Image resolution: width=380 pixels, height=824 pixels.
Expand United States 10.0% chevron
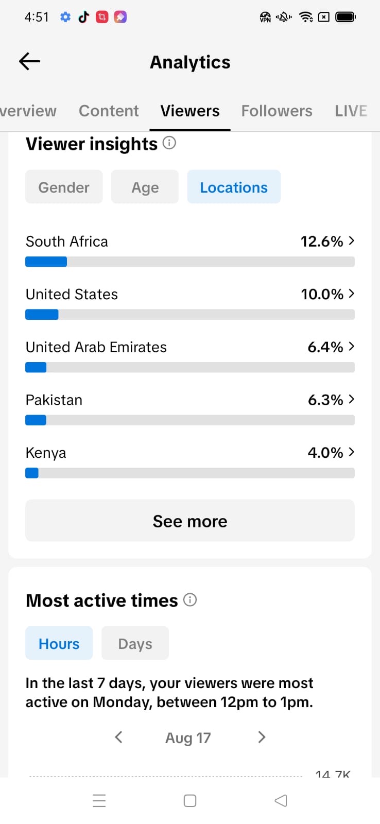(x=351, y=294)
